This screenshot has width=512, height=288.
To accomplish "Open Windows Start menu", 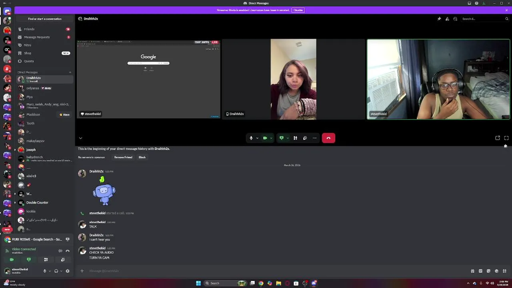I will 198,283.
